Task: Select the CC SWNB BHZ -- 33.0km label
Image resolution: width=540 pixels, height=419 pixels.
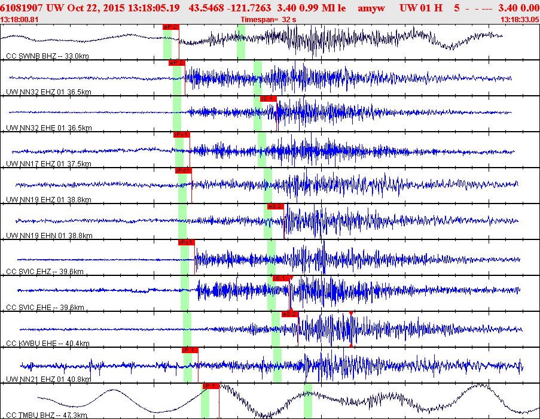Action: point(47,56)
